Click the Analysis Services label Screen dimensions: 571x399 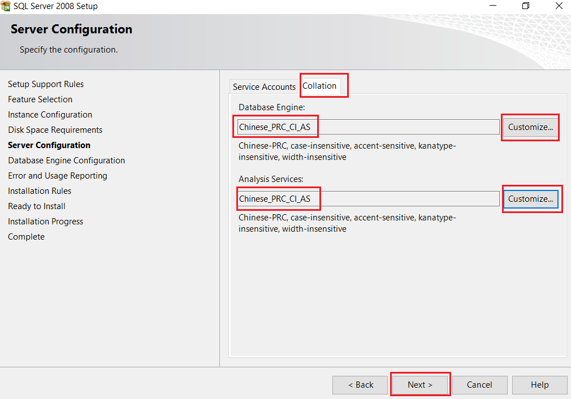pyautogui.click(x=271, y=179)
